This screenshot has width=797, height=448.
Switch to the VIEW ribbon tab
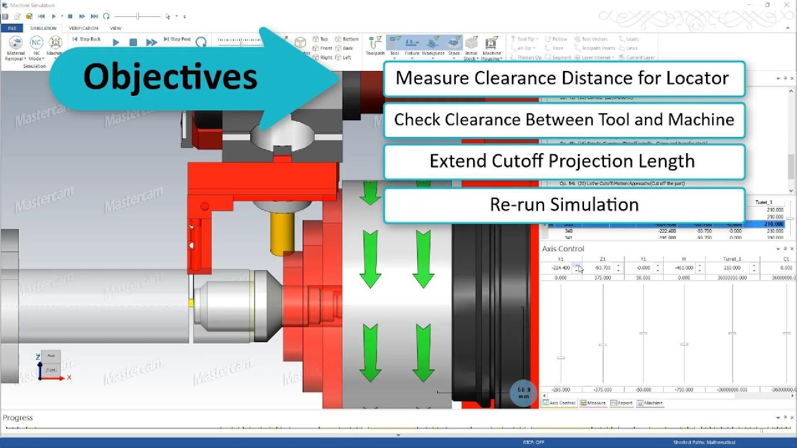[116, 28]
